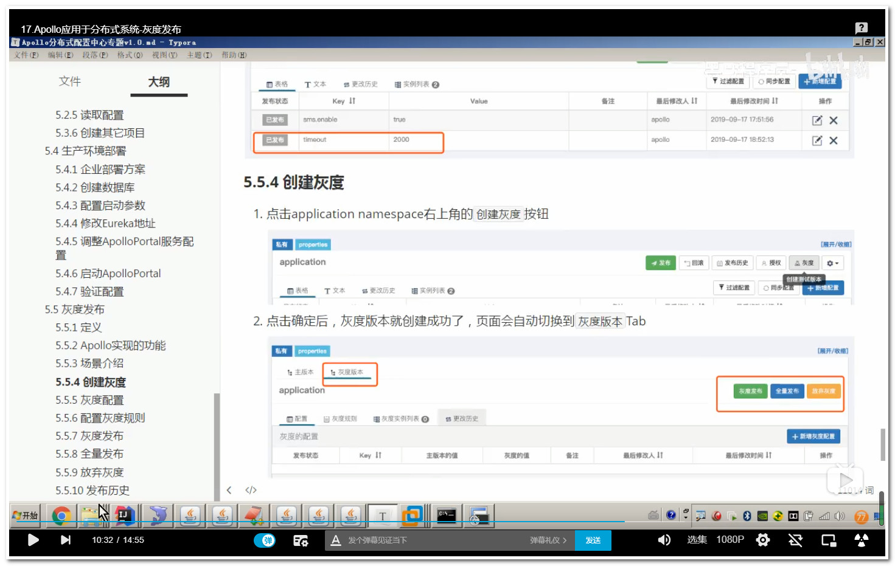Mute the player volume speaker icon

pyautogui.click(x=664, y=540)
